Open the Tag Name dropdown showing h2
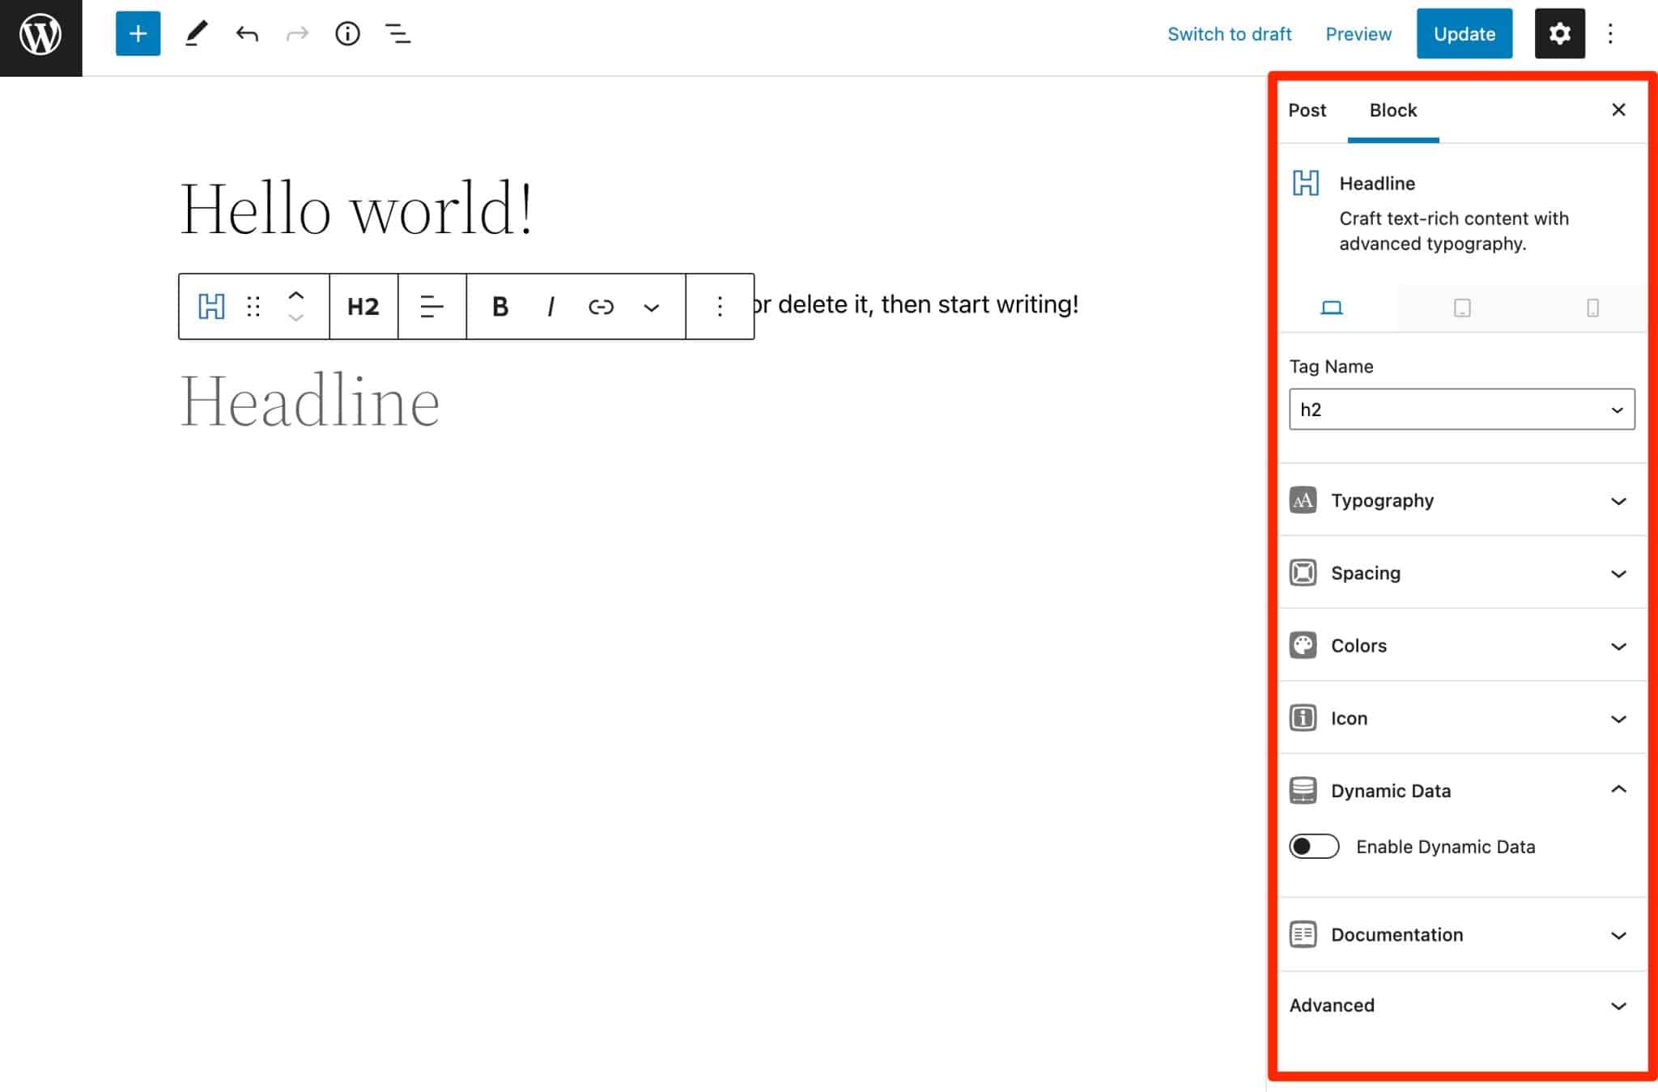The width and height of the screenshot is (1658, 1092). pos(1460,410)
